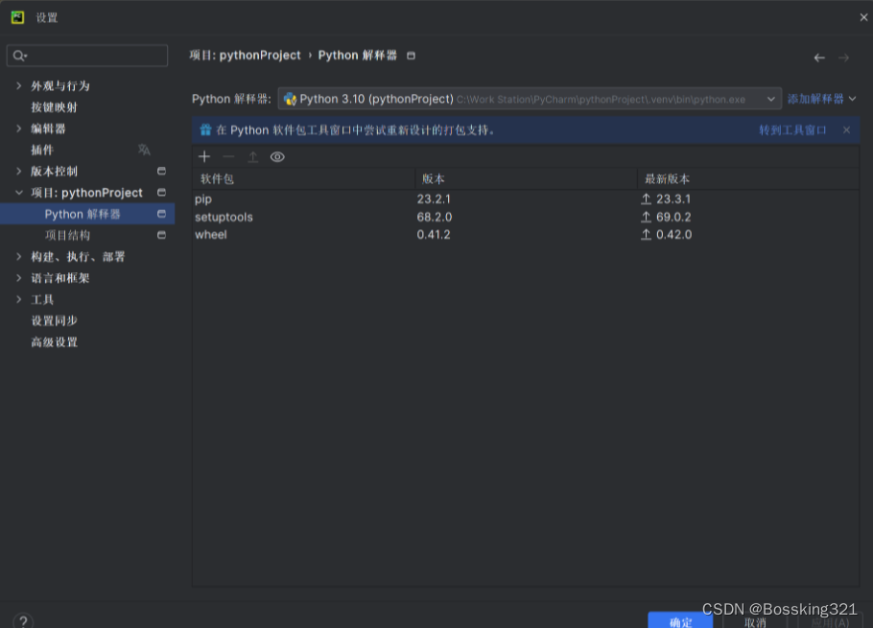Select 设置同步 in settings tree
Image resolution: width=873 pixels, height=628 pixels.
click(54, 321)
